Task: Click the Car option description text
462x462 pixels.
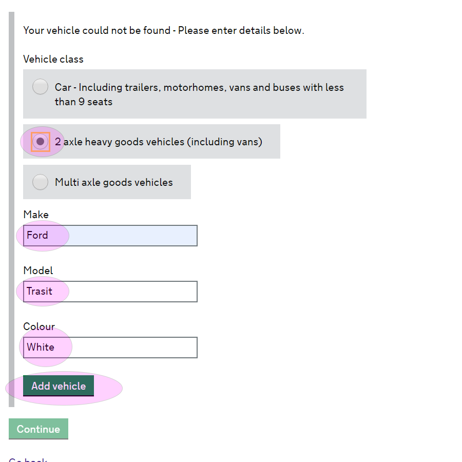Action: pyautogui.click(x=199, y=94)
